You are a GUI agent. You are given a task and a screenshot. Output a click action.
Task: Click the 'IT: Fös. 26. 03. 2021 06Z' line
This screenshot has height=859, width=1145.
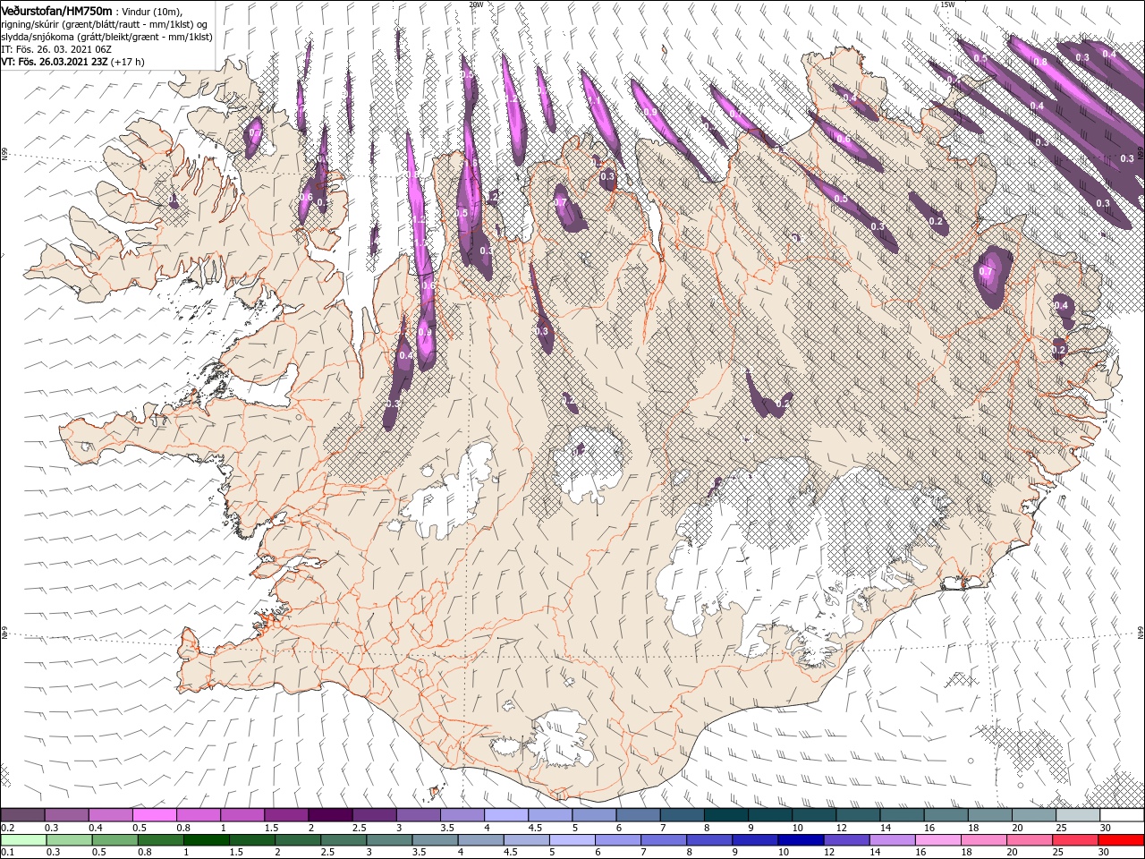tap(55, 49)
